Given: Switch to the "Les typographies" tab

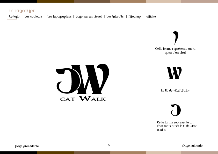Looking at the screenshot, I should click(x=59, y=16).
